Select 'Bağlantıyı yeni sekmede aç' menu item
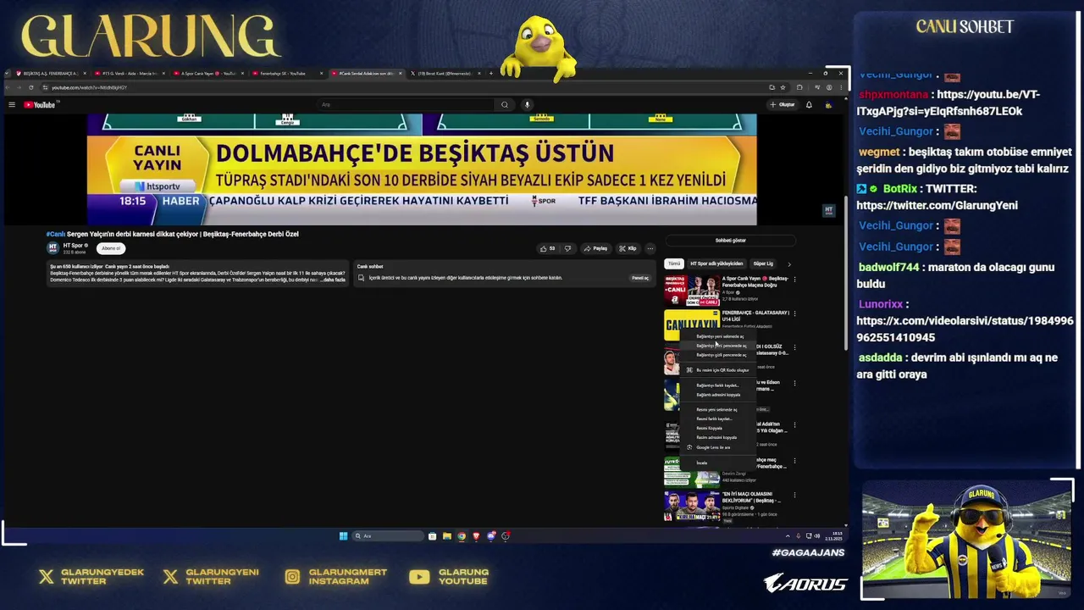1084x610 pixels. (x=720, y=336)
